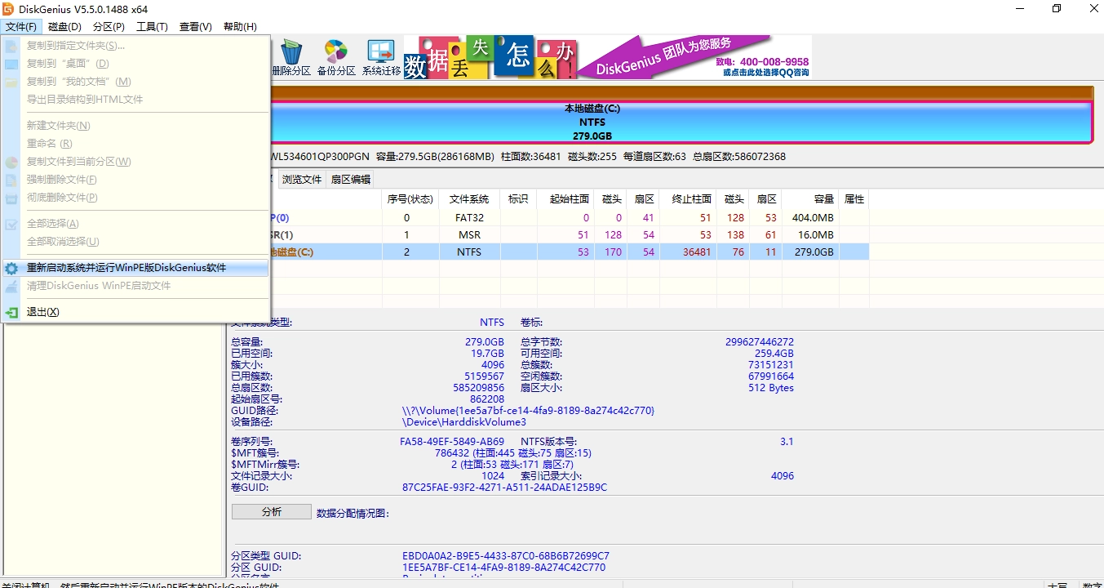This screenshot has height=588, width=1104.
Task: Click the 序号(状态) column header
Action: (x=410, y=199)
